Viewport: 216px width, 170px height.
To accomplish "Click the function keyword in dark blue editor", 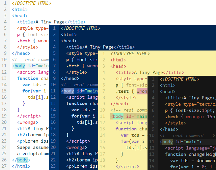I will 77,104.
